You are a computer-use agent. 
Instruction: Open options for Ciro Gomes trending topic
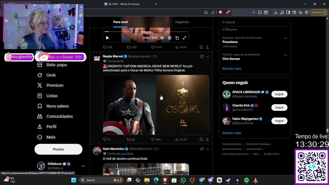pyautogui.click(x=285, y=55)
